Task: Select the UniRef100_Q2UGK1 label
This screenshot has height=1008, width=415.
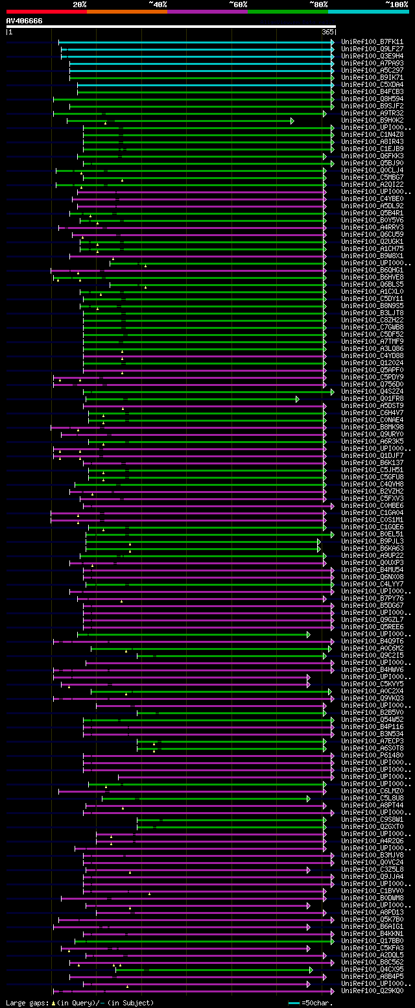Action: point(372,241)
